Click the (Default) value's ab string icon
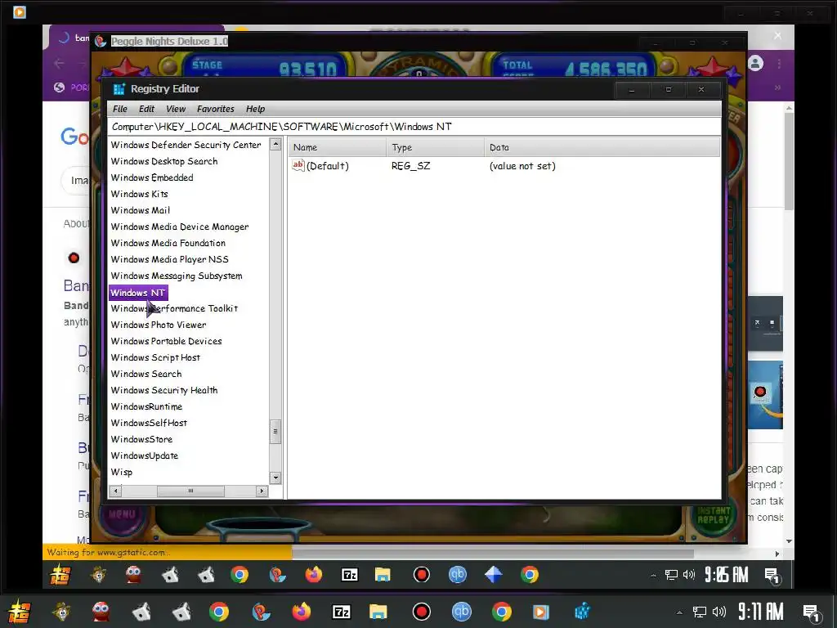Image resolution: width=837 pixels, height=628 pixels. point(298,165)
